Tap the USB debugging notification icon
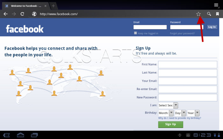The height and width of the screenshot is (139, 223). 180,135
